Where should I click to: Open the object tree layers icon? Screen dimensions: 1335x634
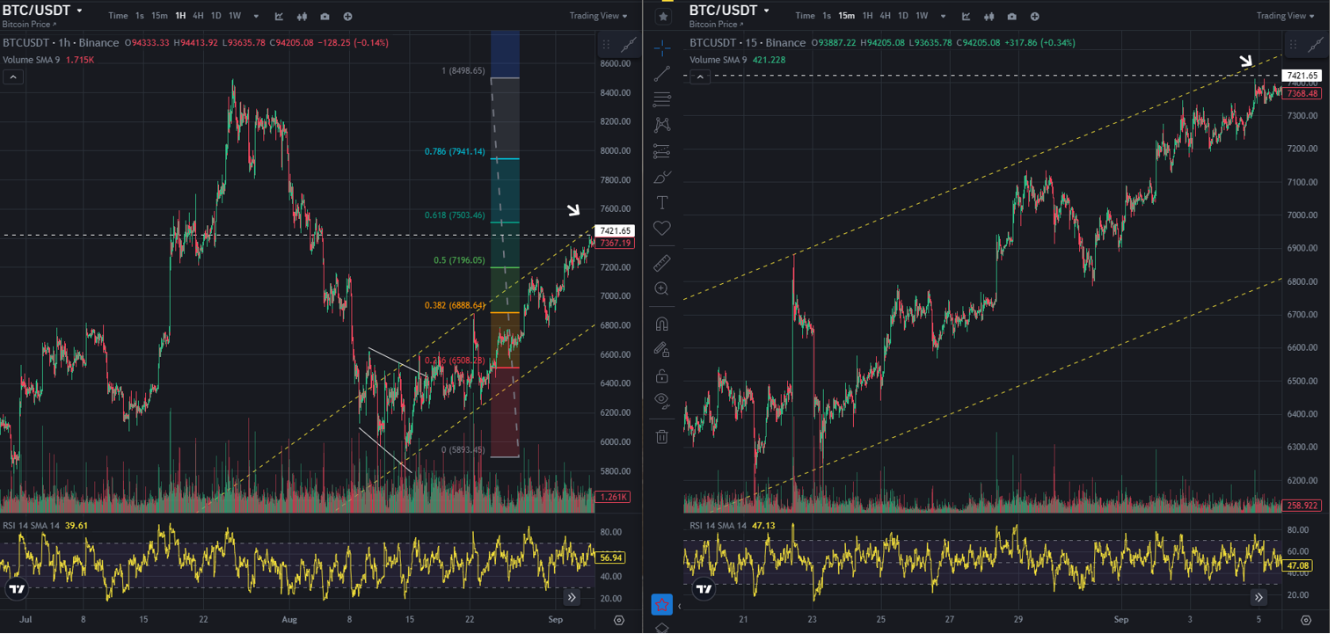[662, 628]
